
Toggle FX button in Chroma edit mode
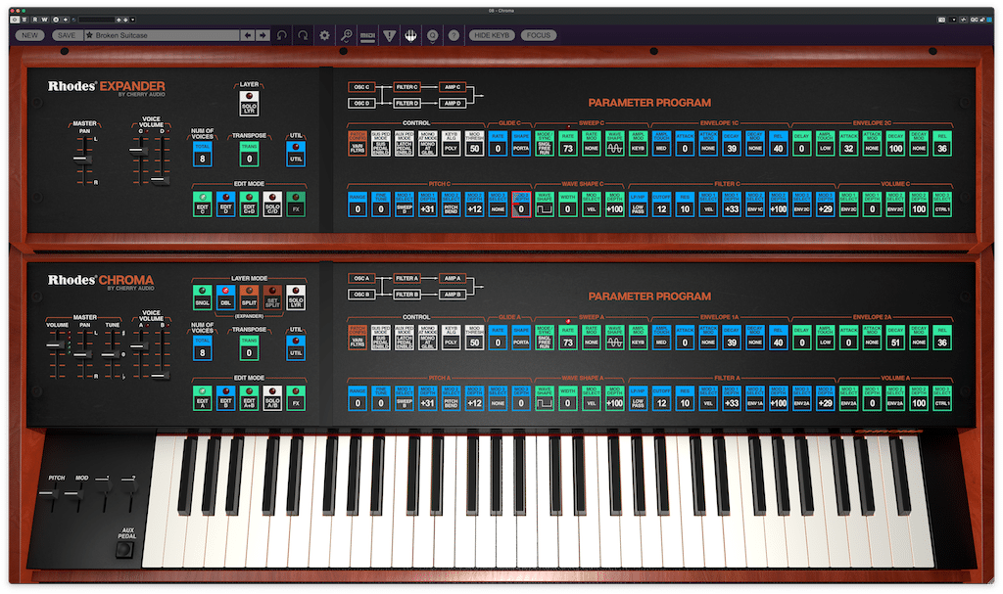[x=296, y=397]
